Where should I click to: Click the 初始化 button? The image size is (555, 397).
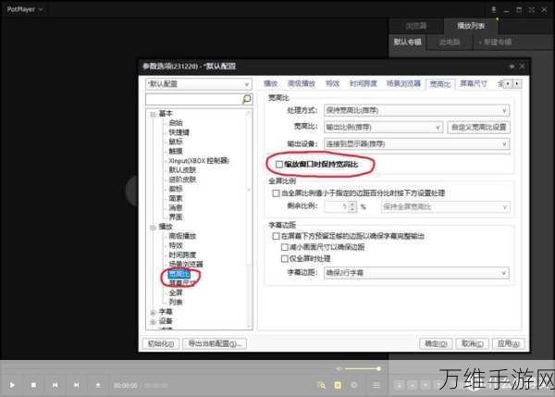point(161,343)
